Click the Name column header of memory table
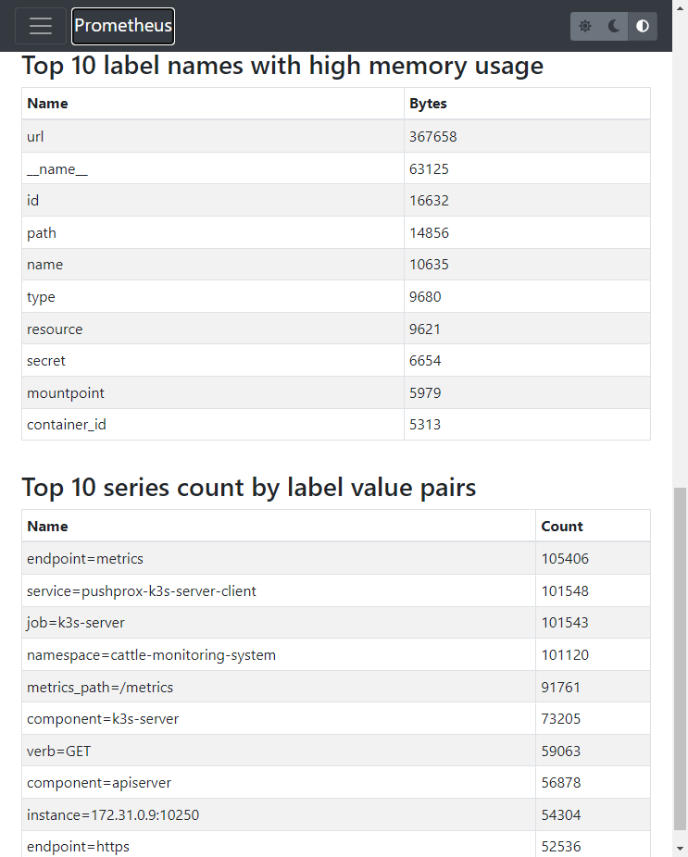The image size is (688, 857). pos(47,103)
